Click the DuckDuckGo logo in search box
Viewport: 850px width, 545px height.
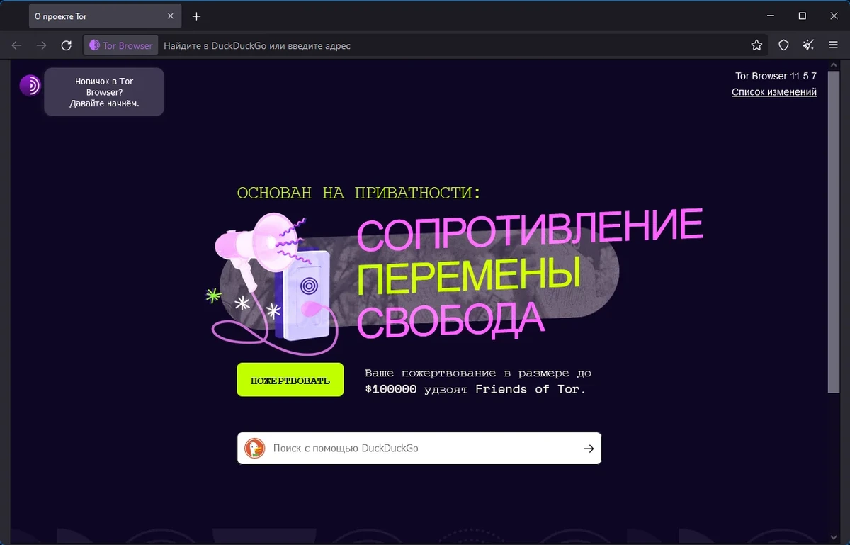[255, 449]
